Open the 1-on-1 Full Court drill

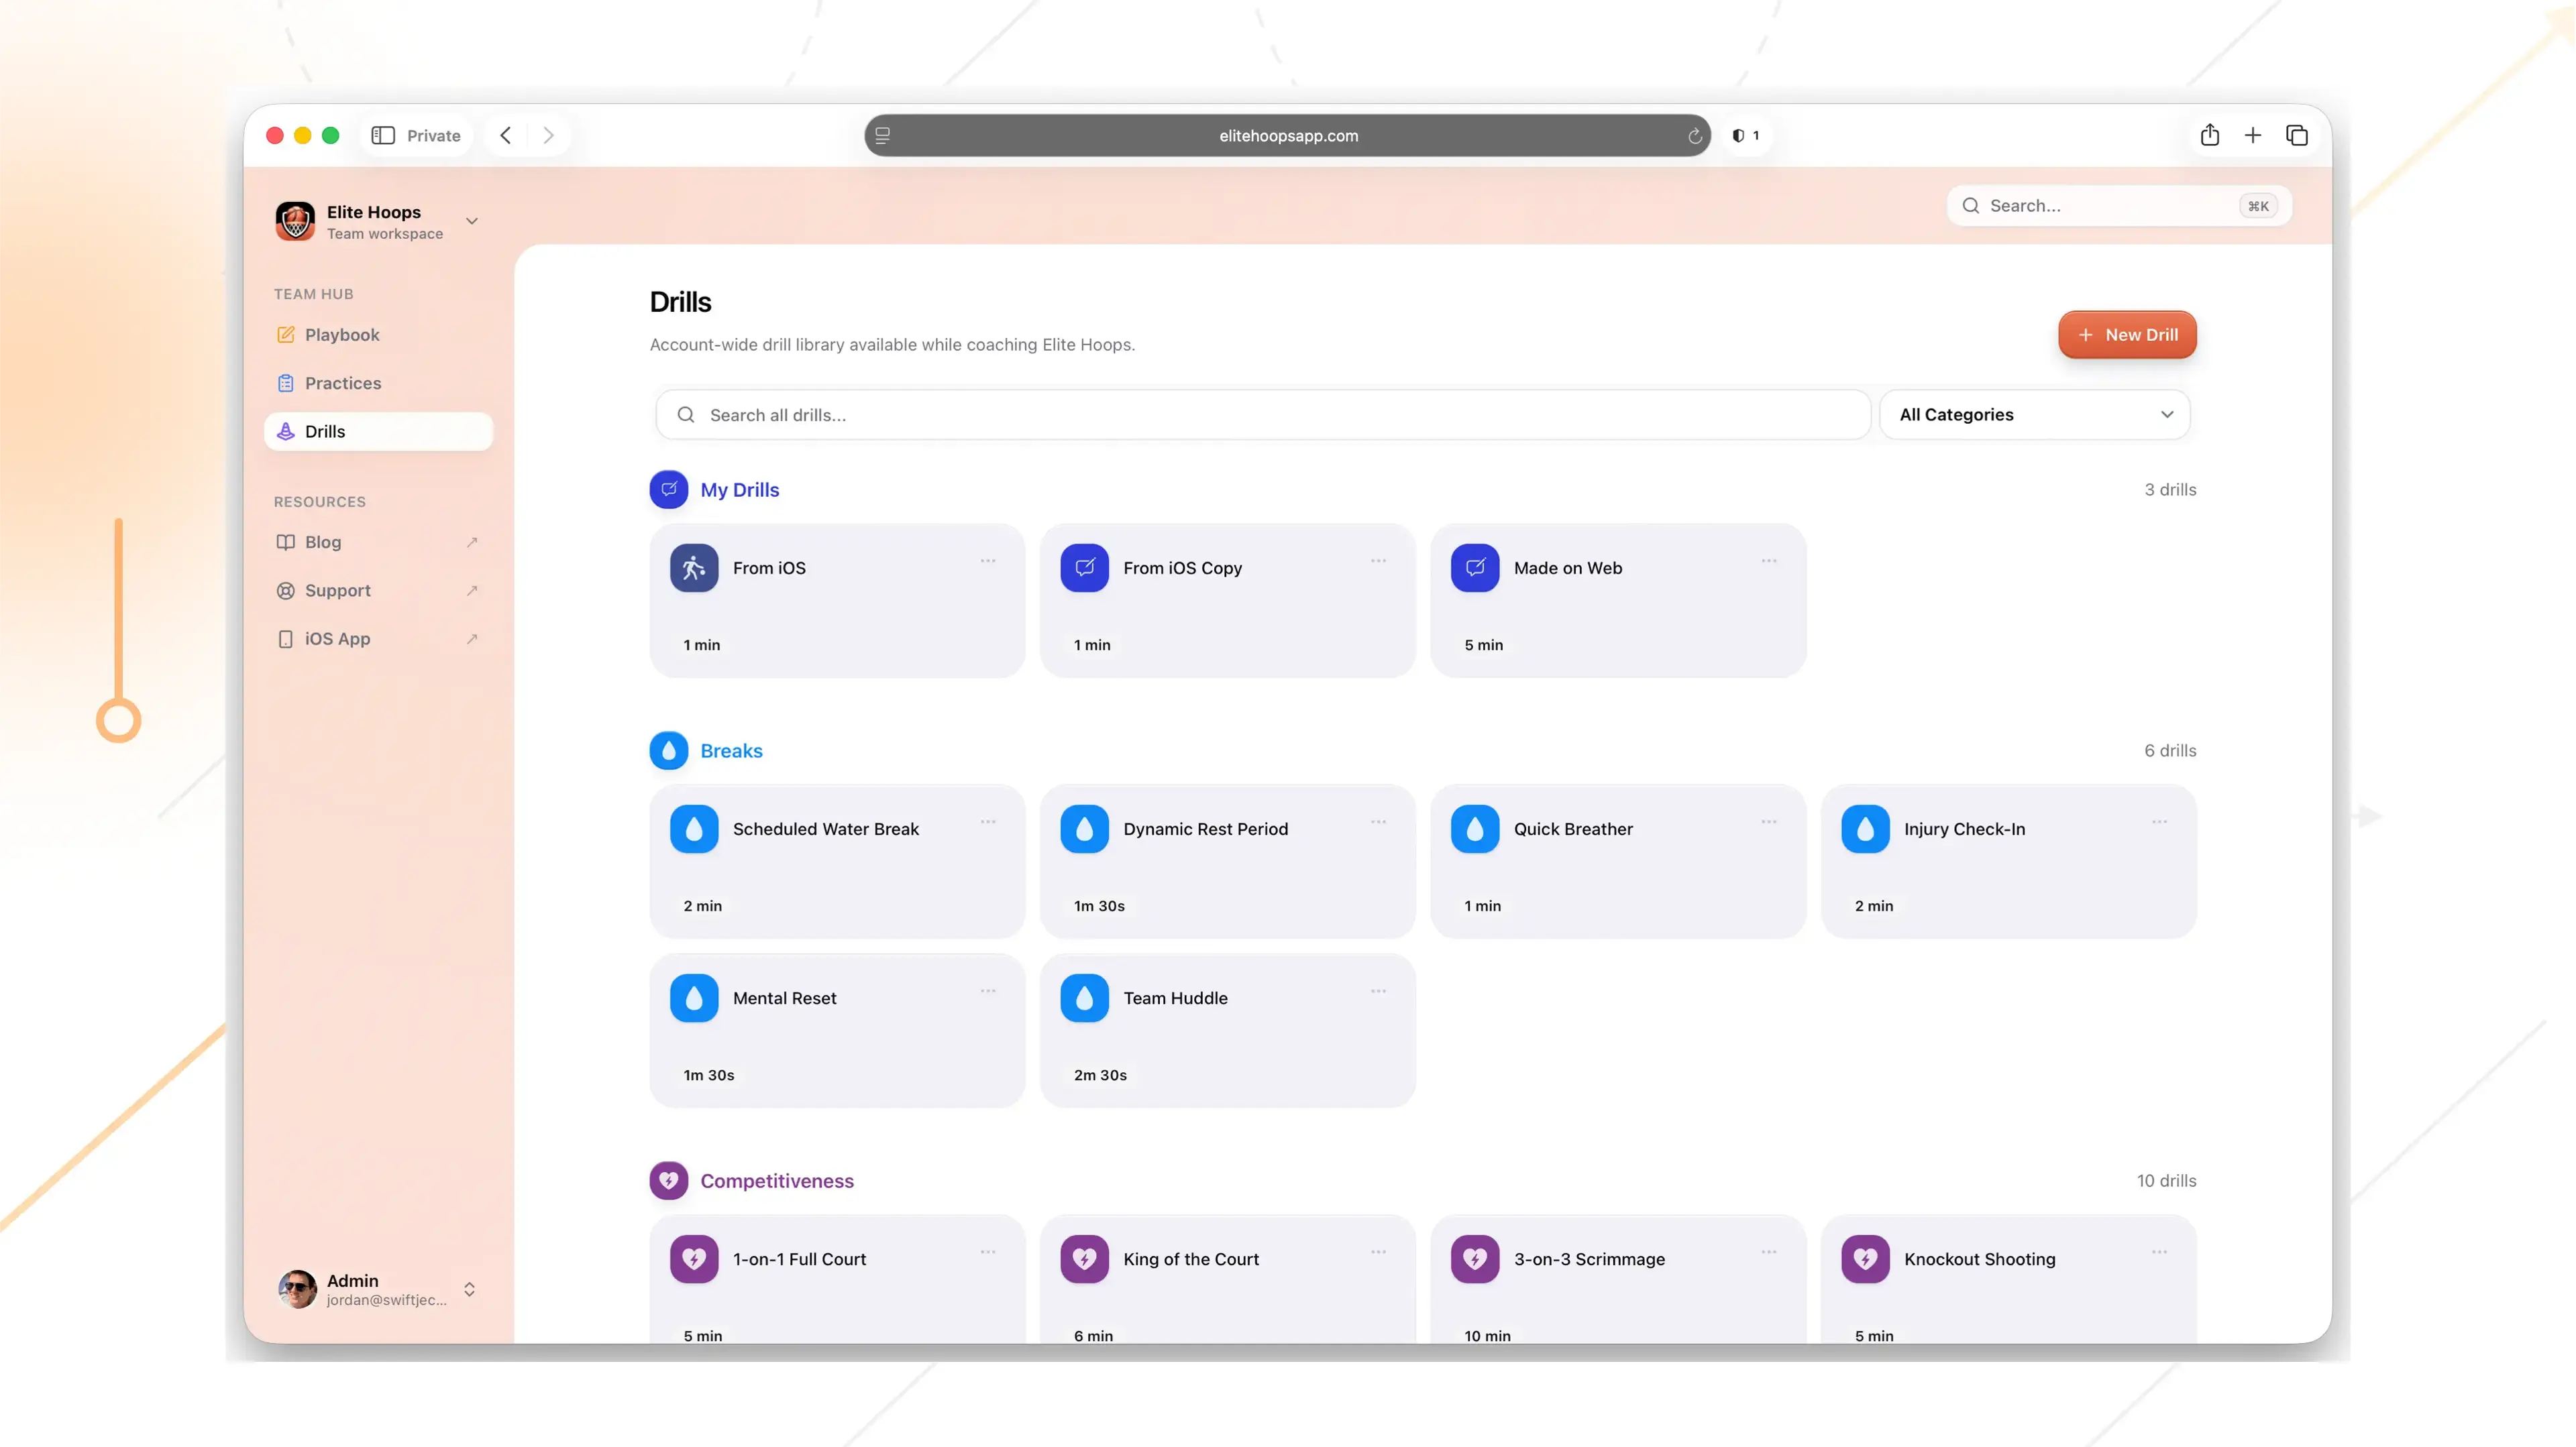pos(837,1279)
